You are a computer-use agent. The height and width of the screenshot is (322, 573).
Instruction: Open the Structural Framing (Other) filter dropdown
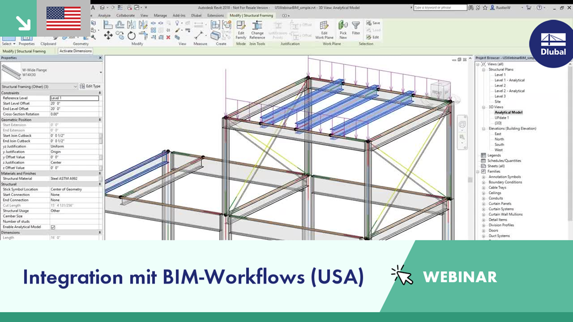[x=75, y=86]
